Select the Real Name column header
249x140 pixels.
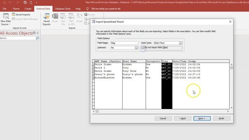point(134,61)
